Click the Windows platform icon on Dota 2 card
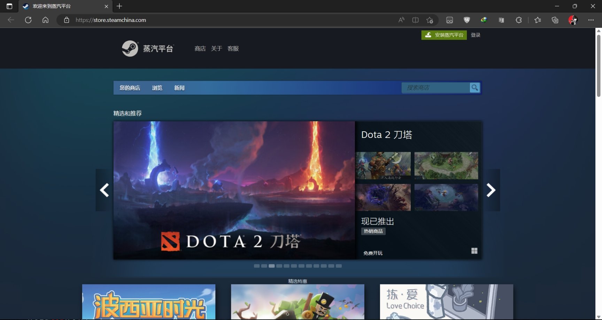Viewport: 602px width, 320px height. click(474, 251)
